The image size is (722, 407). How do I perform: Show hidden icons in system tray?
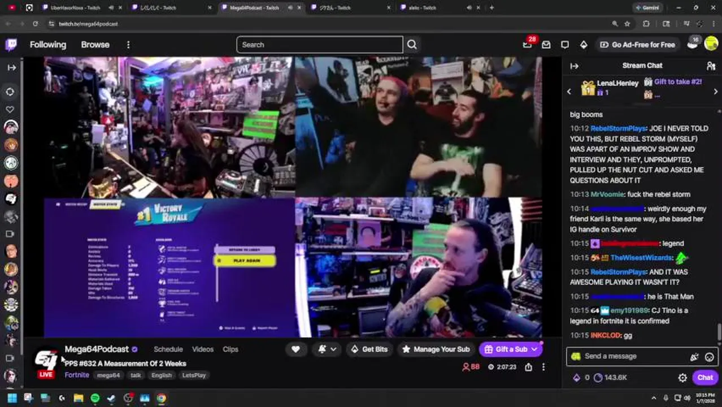(654, 398)
